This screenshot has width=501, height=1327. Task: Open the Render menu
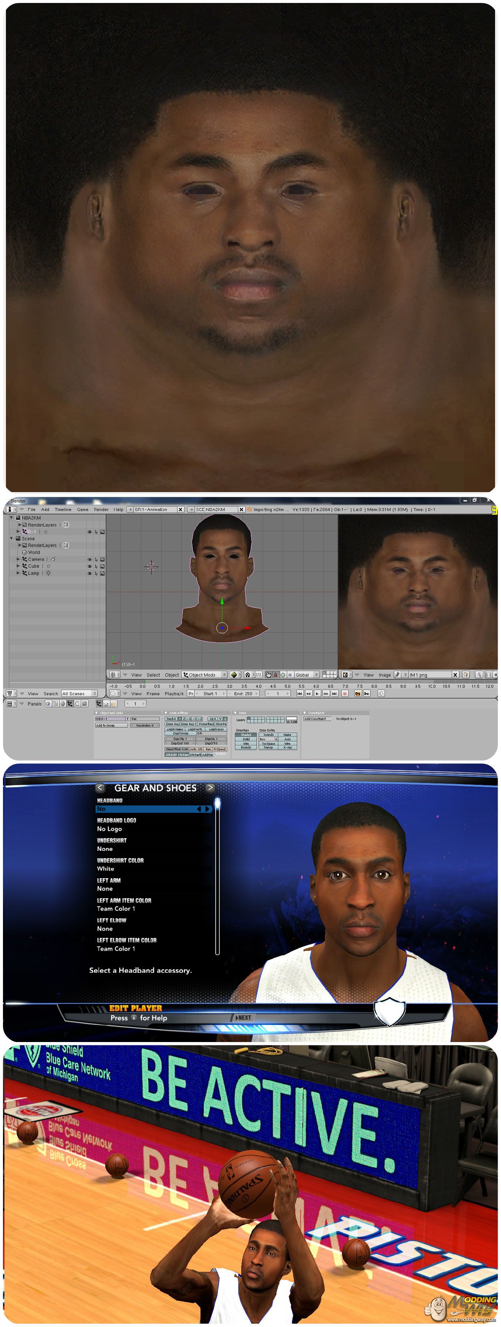click(101, 510)
